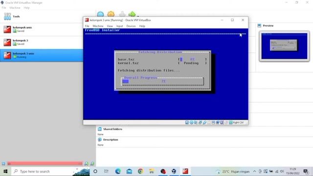
Task: Open File menu in VirtualBox Manager
Action: pos(4,8)
